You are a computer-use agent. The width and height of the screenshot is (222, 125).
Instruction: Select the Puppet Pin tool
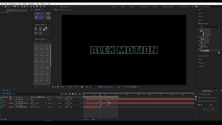tap(44, 7)
